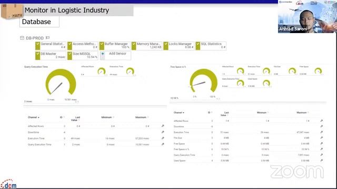
Task: Open the Buffer Manager sensor tile
Action: 115,46
